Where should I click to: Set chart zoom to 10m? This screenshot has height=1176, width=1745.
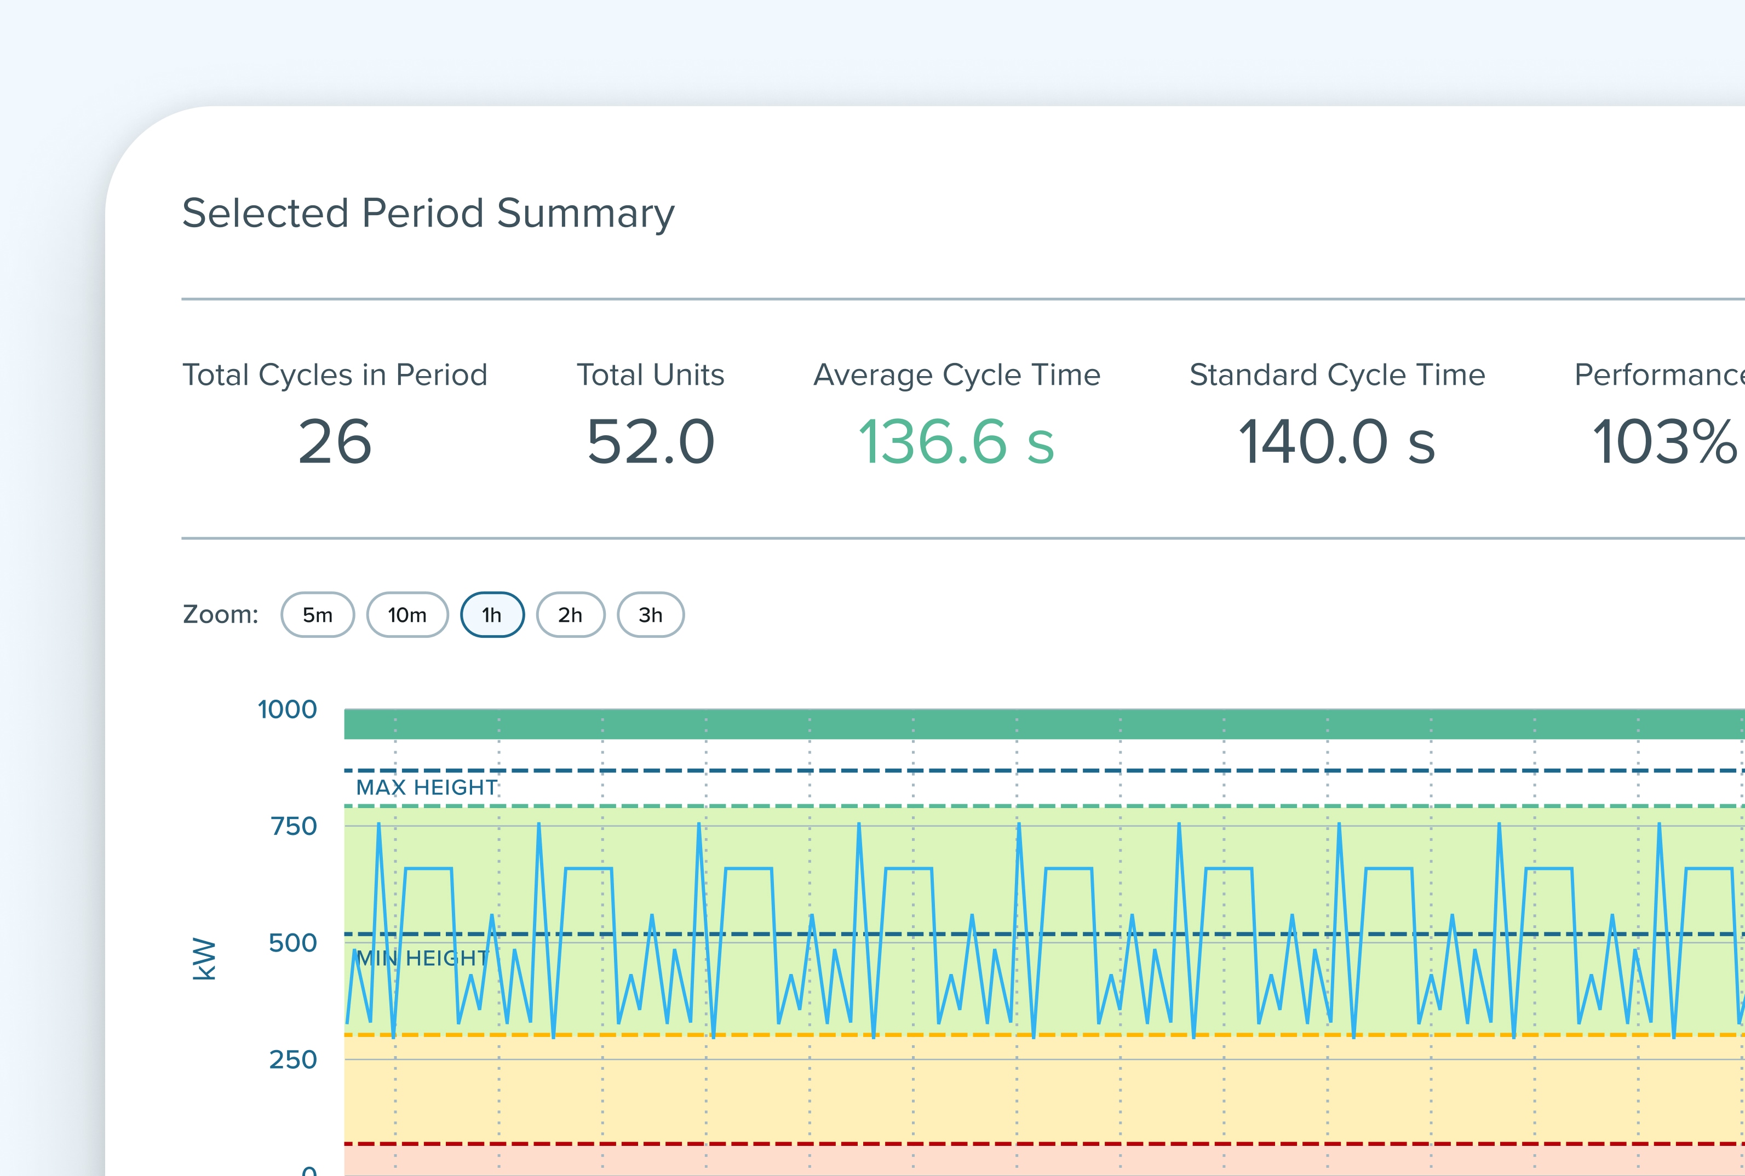coord(407,615)
